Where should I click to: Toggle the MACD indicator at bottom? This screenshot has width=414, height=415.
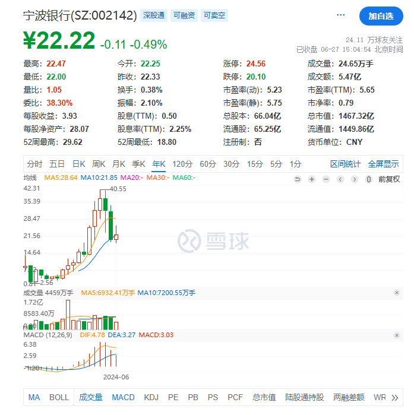click(123, 397)
